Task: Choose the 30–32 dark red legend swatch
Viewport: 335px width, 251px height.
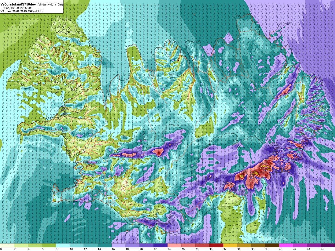Action: [x=216, y=246]
